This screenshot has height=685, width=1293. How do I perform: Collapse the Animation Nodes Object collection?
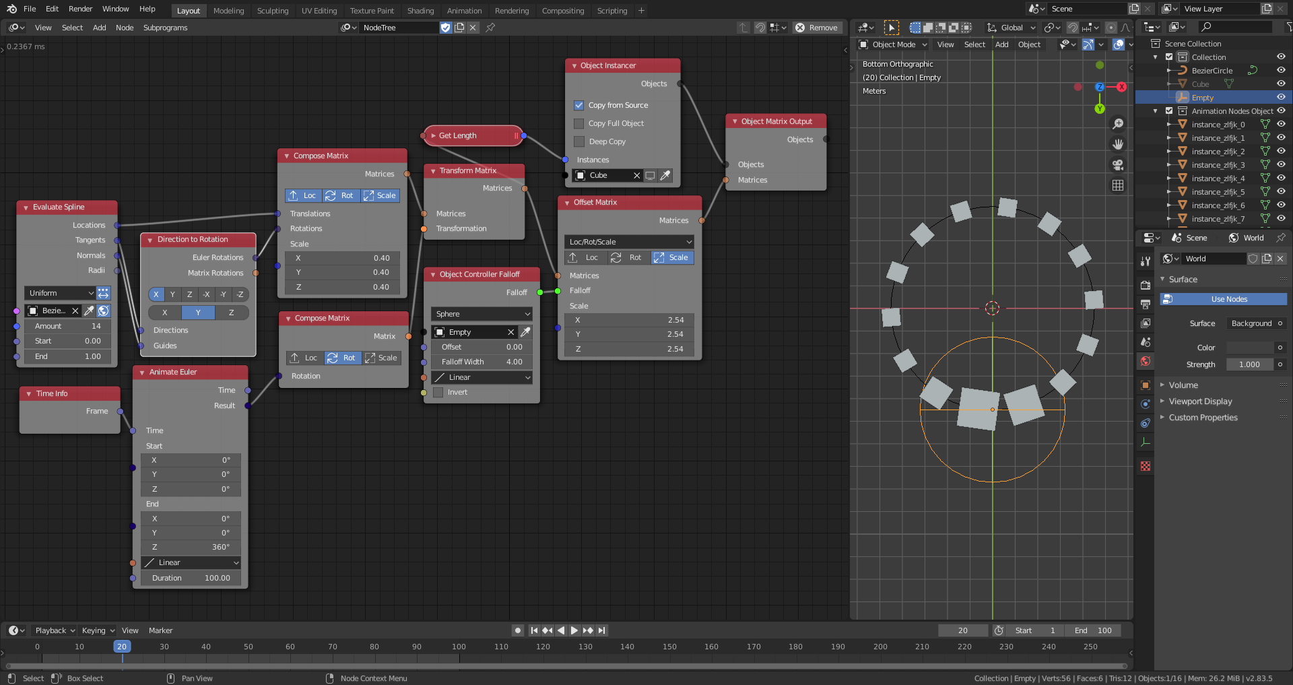click(1156, 111)
